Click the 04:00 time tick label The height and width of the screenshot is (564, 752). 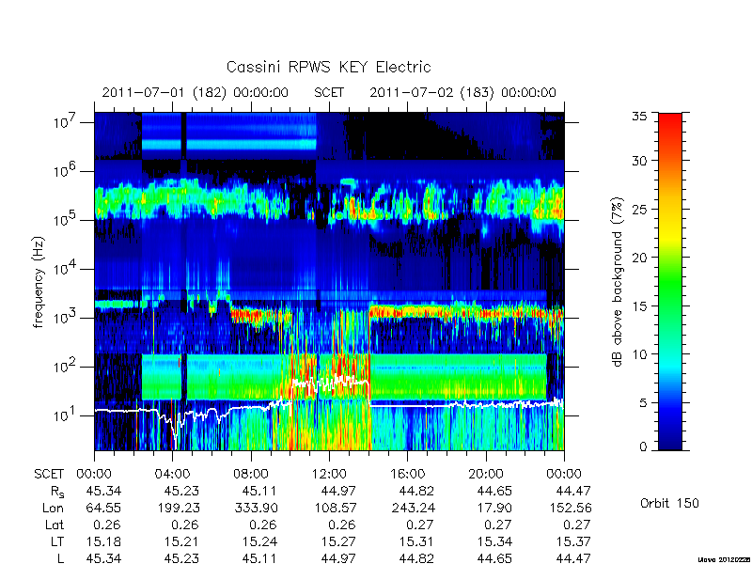point(172,474)
